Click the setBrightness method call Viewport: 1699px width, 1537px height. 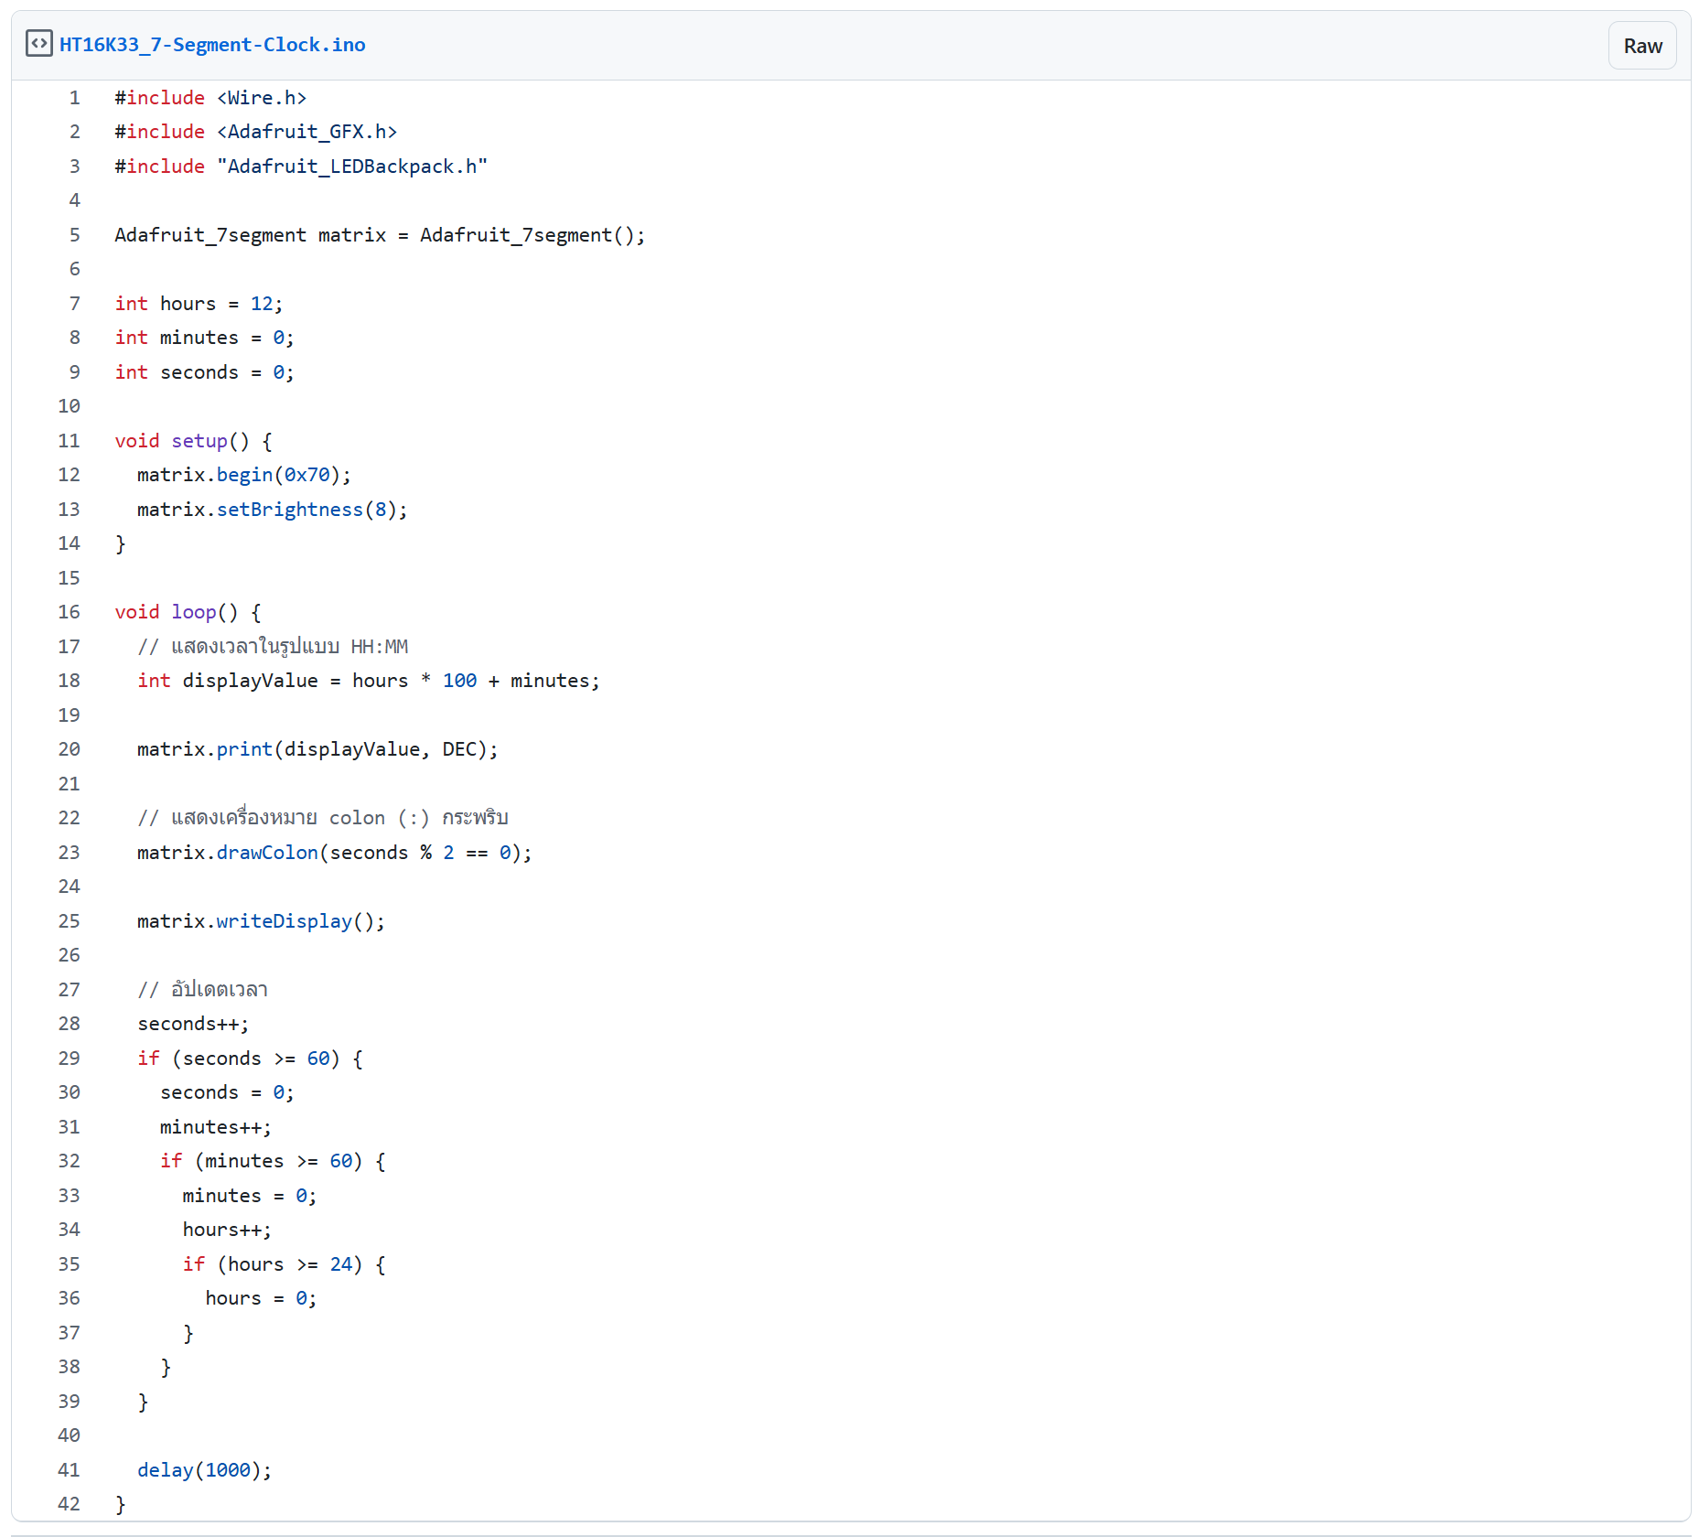click(289, 510)
